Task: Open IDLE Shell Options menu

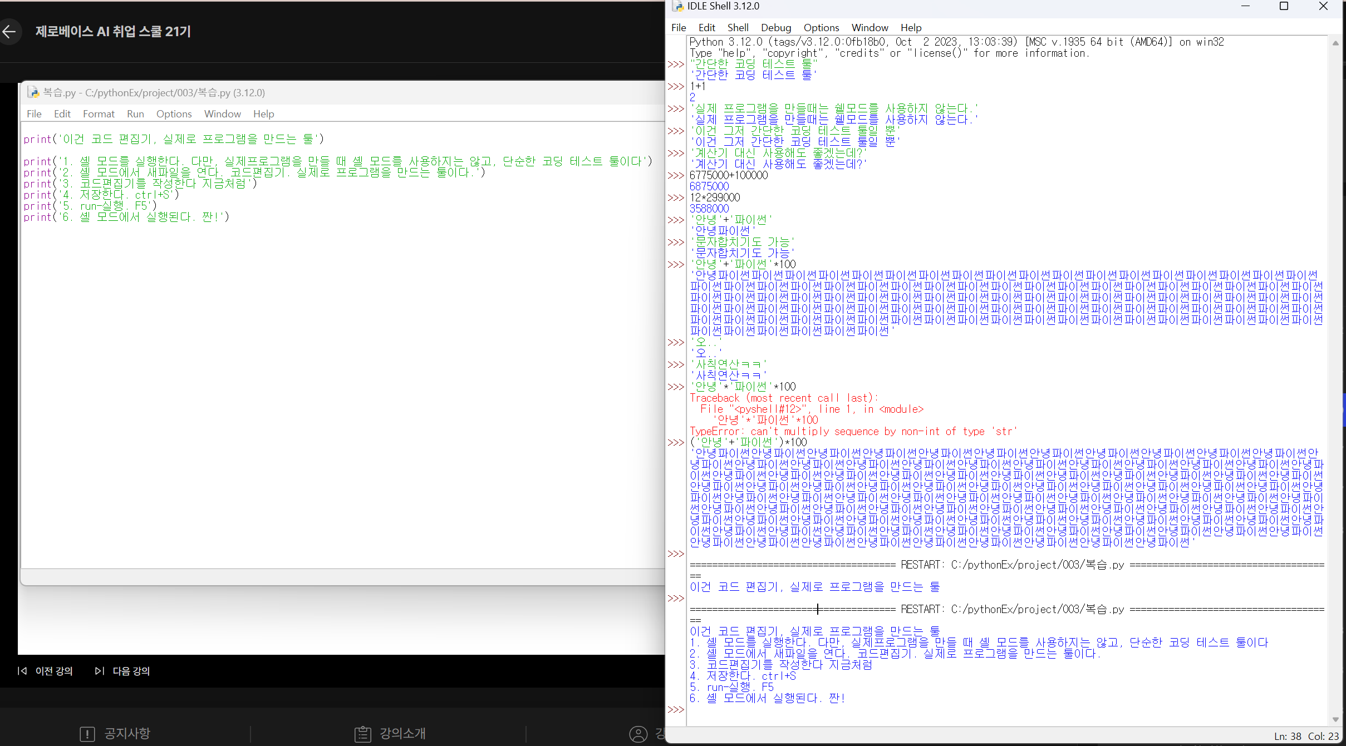Action: tap(821, 28)
